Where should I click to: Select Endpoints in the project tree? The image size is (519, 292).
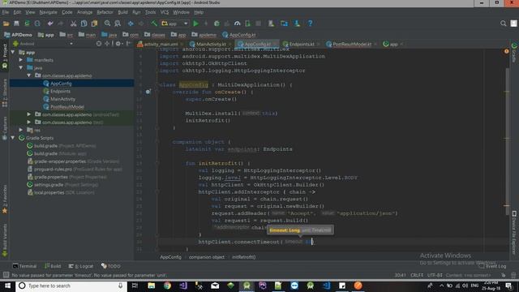tap(60, 91)
